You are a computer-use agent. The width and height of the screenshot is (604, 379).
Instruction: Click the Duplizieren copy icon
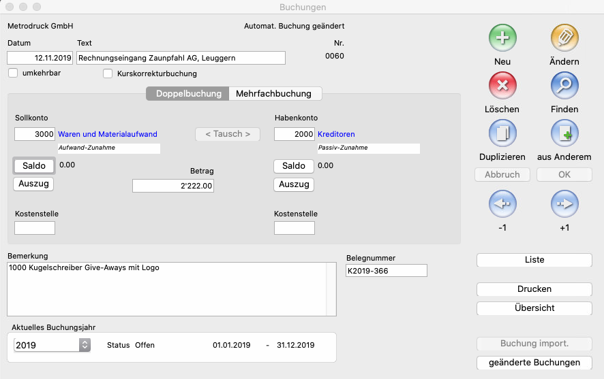[x=502, y=133]
